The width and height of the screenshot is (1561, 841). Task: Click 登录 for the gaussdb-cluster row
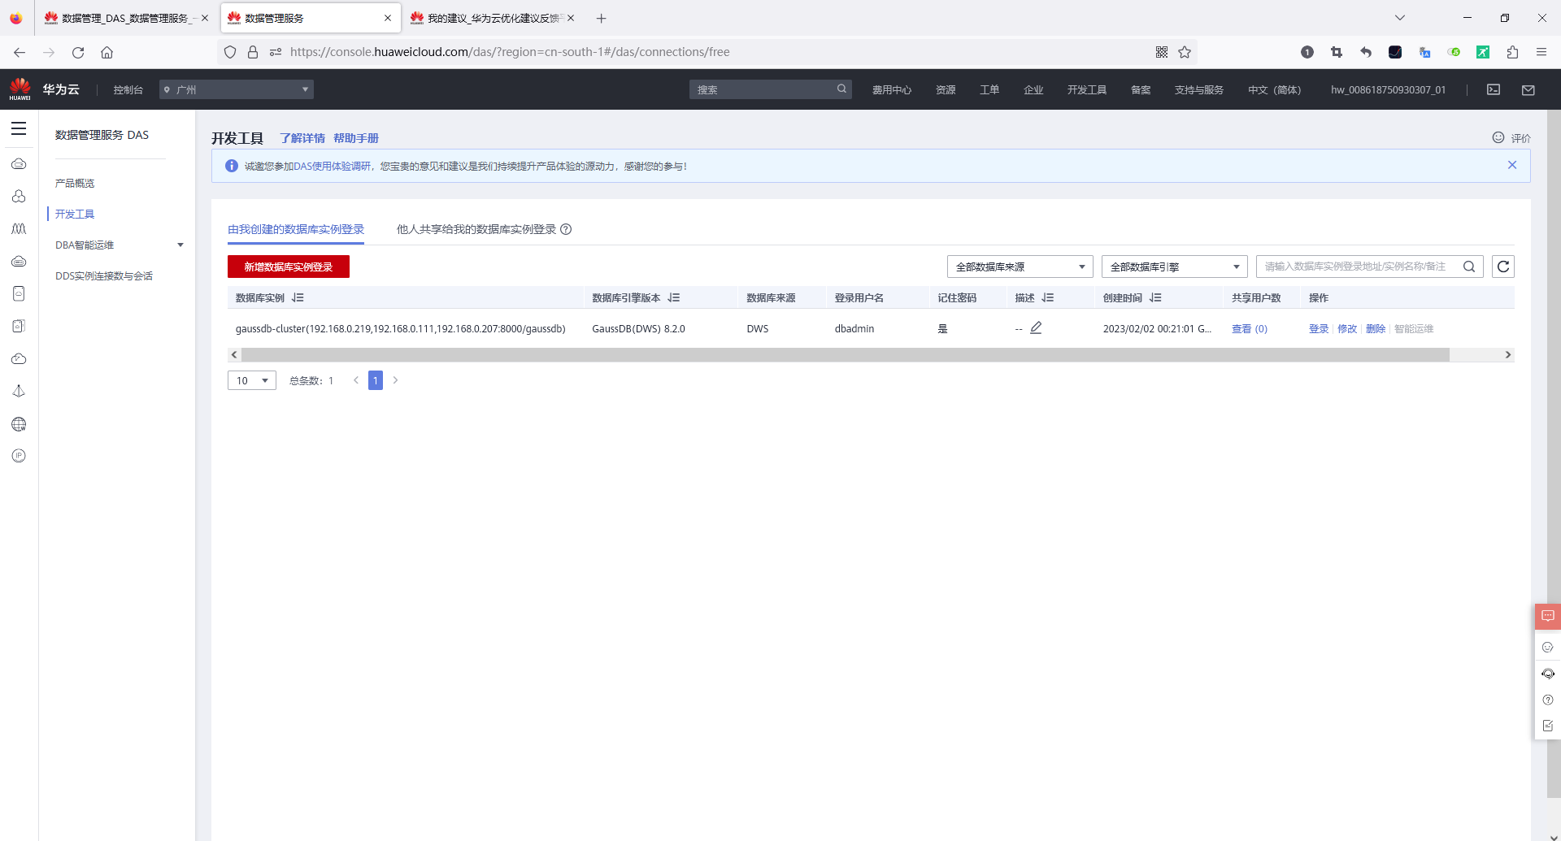pos(1319,328)
